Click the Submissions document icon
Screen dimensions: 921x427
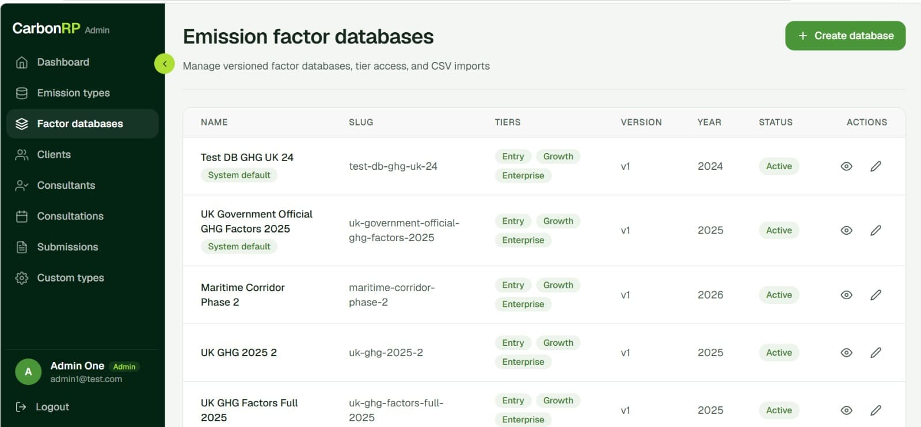point(22,247)
